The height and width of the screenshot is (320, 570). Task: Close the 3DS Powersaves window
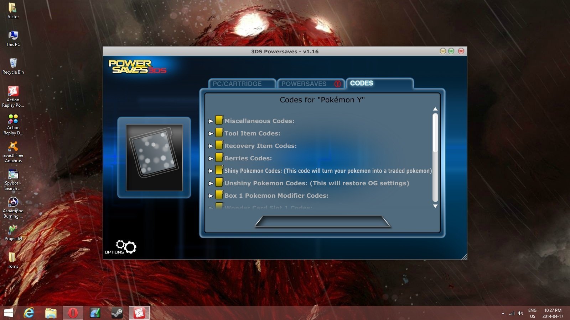(x=461, y=51)
